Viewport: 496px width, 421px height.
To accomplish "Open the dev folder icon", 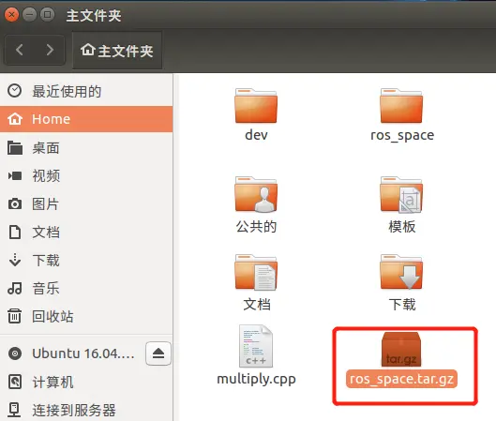I will coord(256,106).
